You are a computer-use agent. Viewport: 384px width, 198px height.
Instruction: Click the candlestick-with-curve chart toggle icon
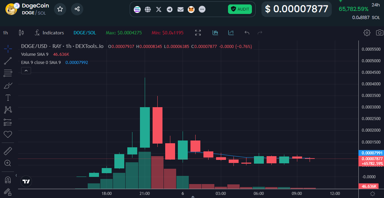pos(215,32)
